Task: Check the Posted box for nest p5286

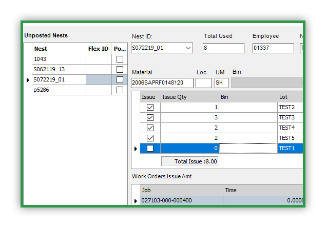Action: click(x=120, y=90)
